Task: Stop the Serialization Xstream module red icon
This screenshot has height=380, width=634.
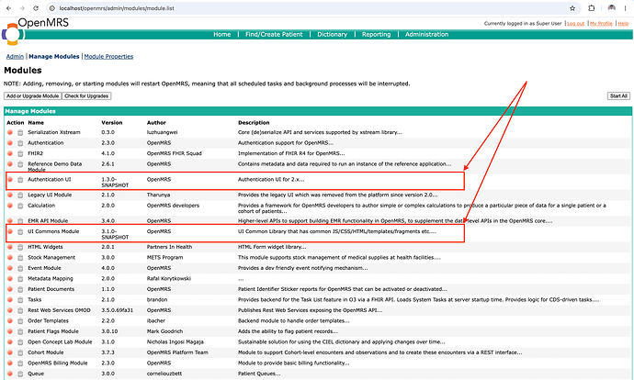Action: coord(10,132)
